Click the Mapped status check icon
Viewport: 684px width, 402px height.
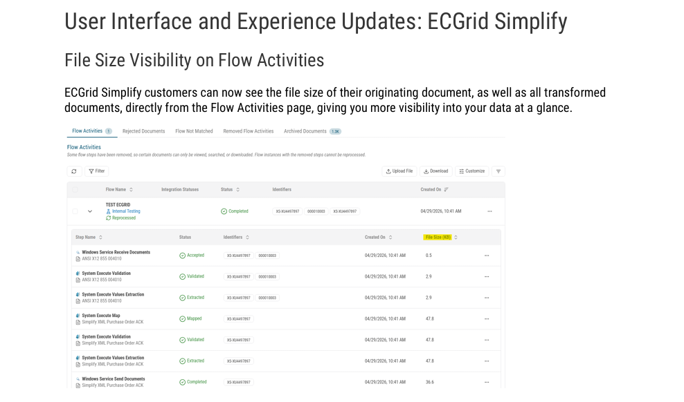point(182,319)
